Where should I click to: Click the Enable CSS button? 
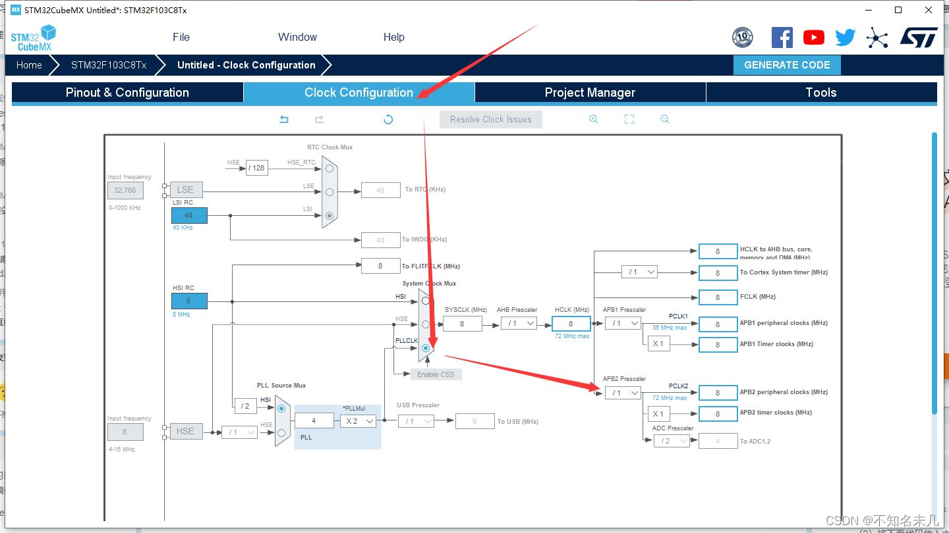[436, 374]
